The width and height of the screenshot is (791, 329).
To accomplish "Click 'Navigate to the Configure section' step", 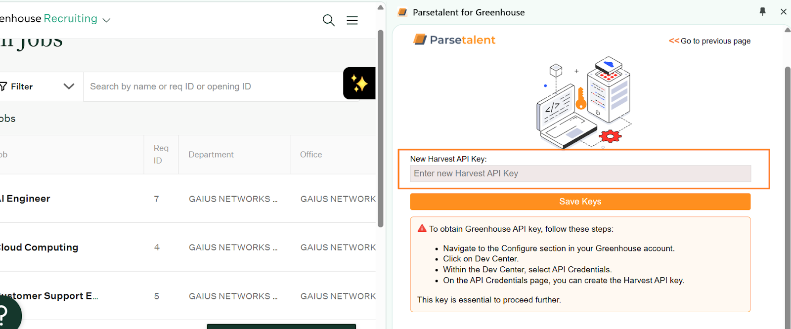I will 559,248.
